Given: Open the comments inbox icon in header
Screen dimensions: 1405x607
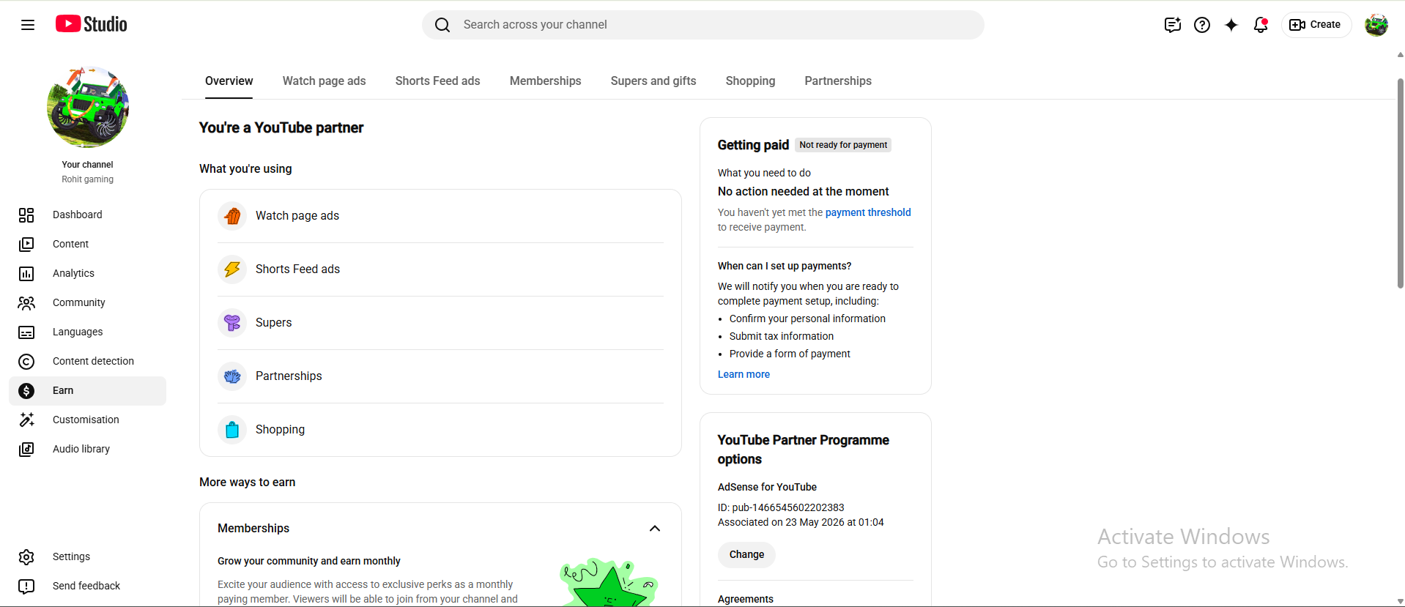Looking at the screenshot, I should pos(1172,25).
